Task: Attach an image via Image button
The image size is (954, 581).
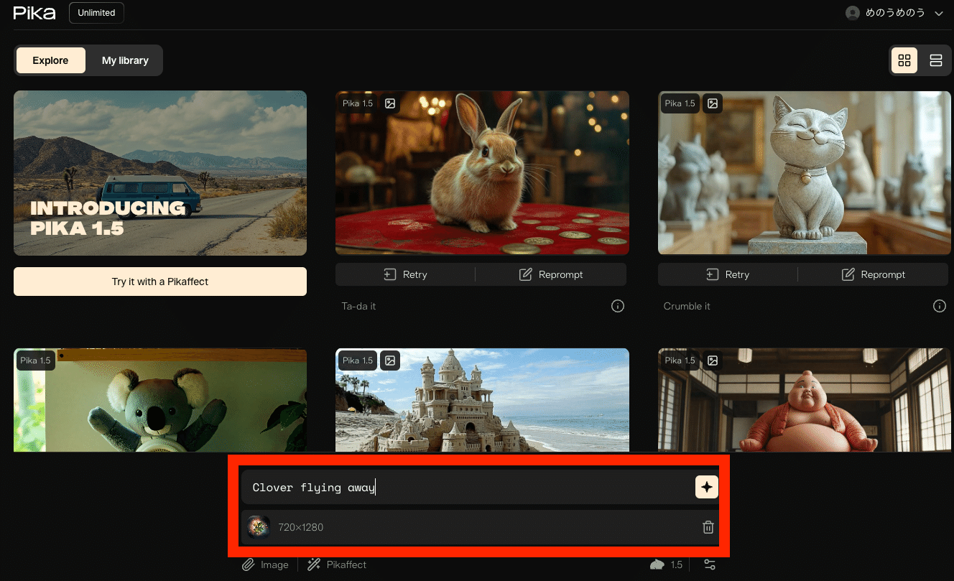Action: (265, 564)
